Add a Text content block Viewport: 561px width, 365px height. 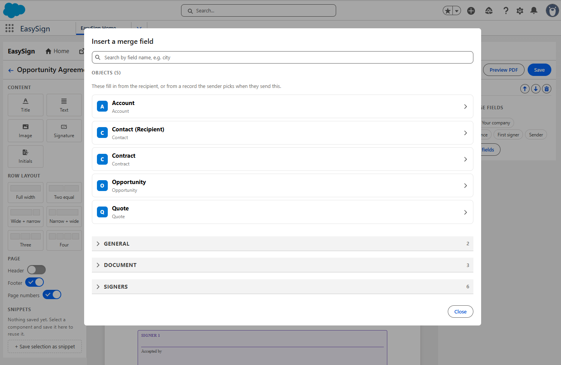(x=64, y=105)
